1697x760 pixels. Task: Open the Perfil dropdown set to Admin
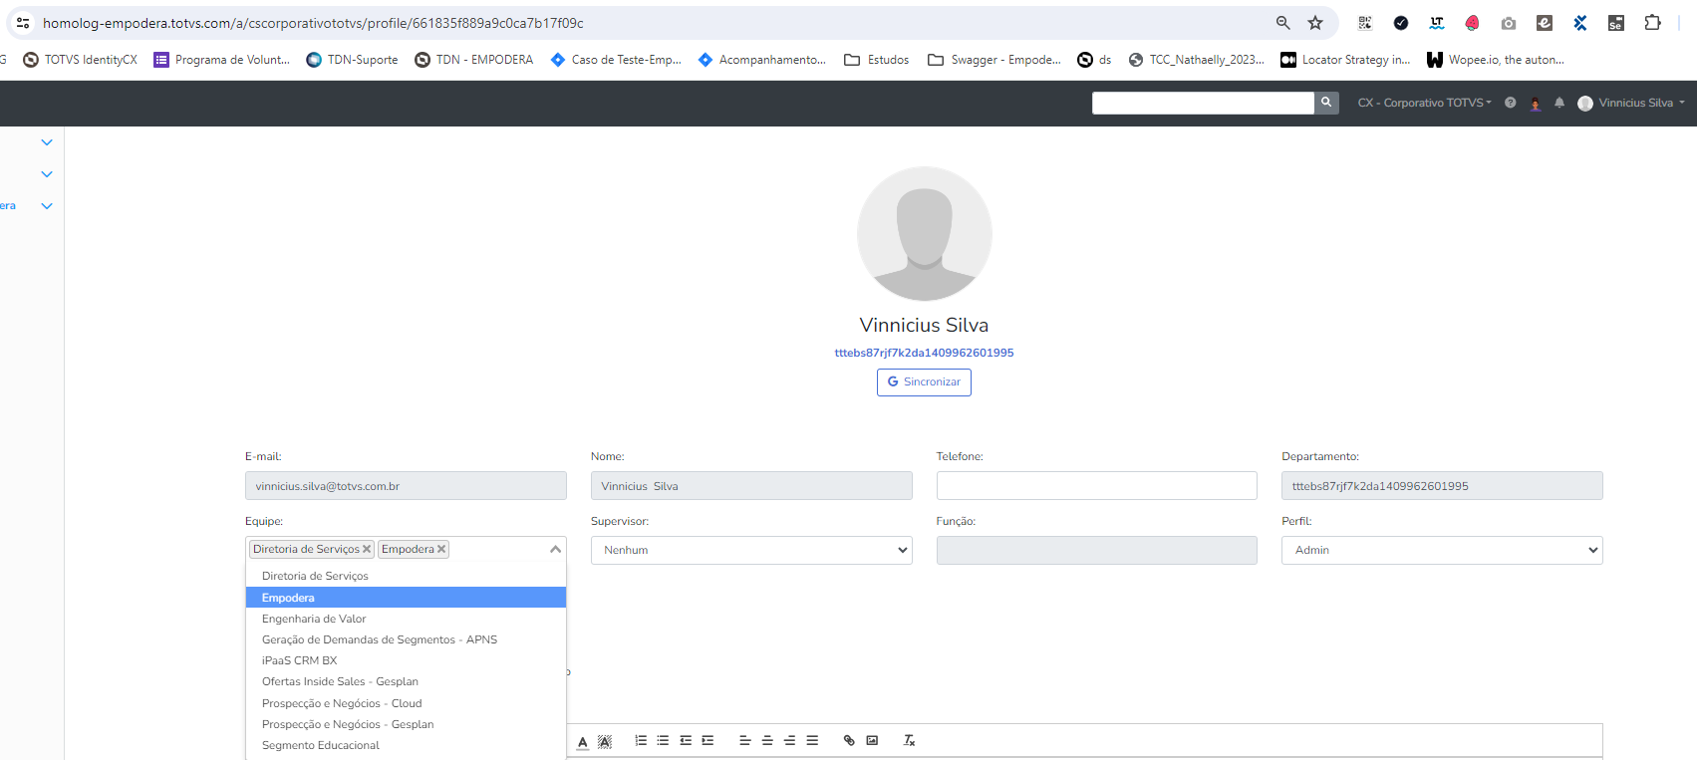1442,550
